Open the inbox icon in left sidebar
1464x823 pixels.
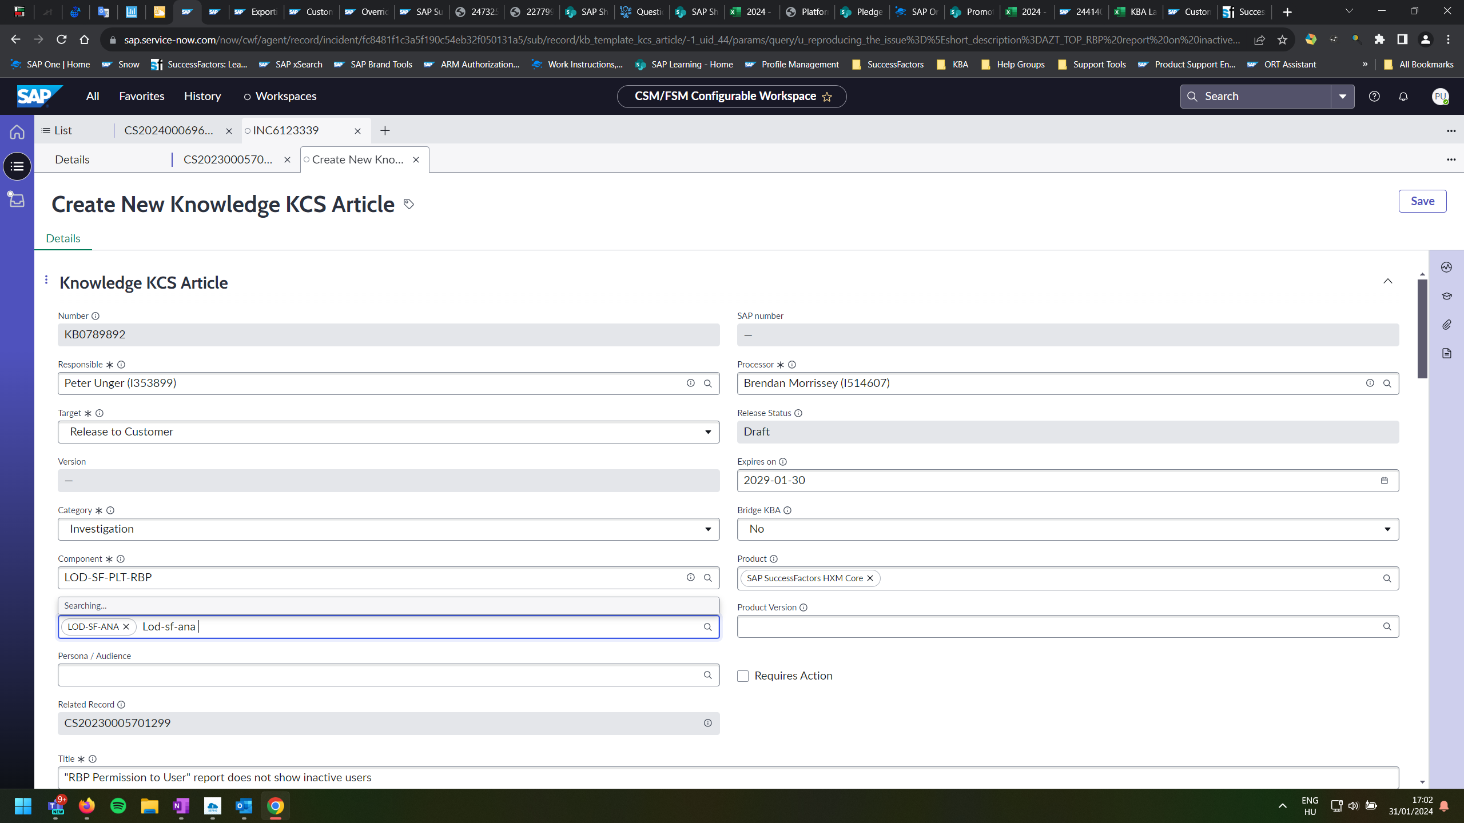pyautogui.click(x=17, y=199)
